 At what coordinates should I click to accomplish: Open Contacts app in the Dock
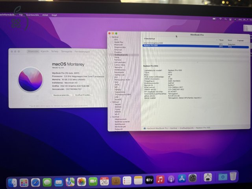[x=116, y=181]
